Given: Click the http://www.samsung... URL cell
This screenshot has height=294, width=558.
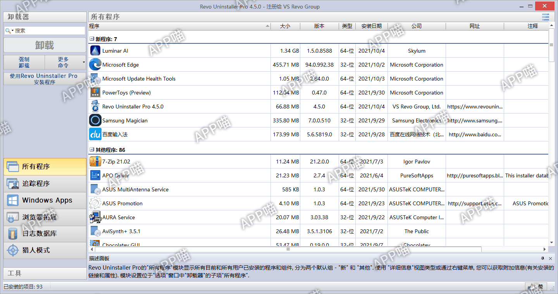Looking at the screenshot, I should (475, 120).
